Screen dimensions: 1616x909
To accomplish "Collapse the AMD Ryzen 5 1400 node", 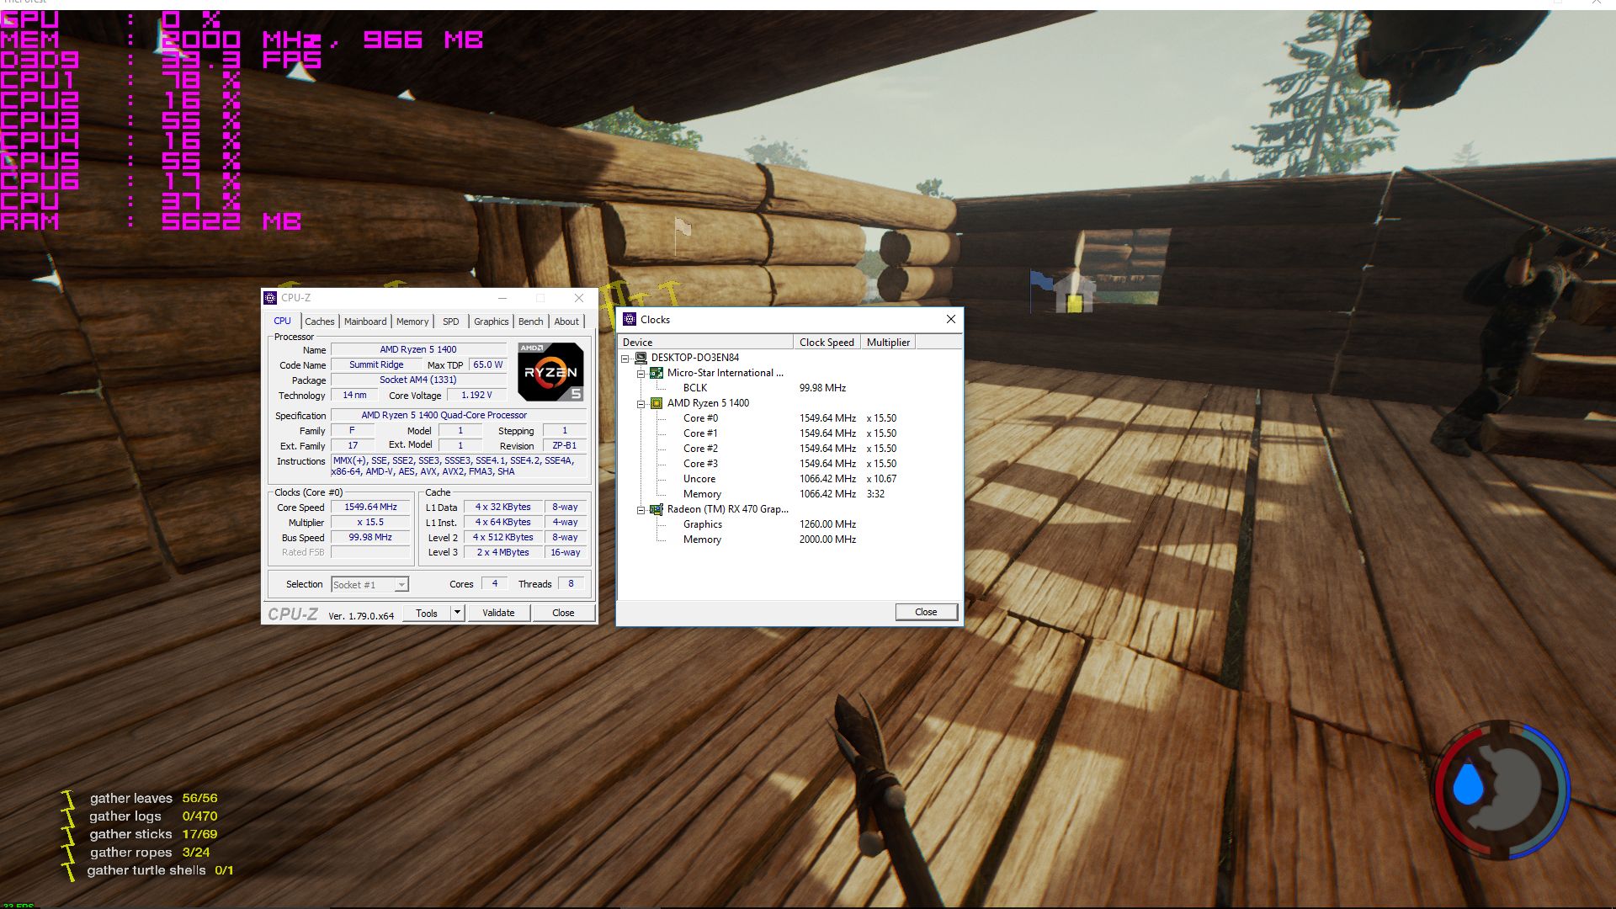I will (641, 404).
